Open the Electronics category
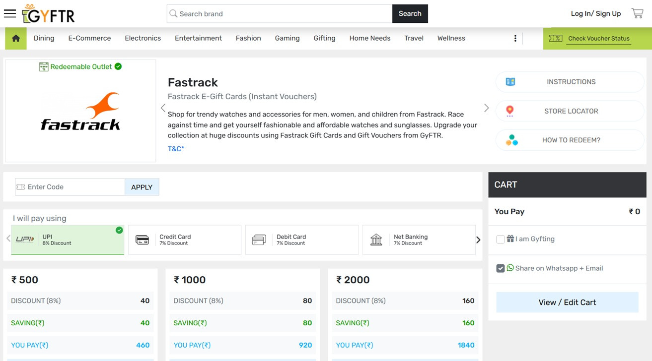 tap(143, 38)
